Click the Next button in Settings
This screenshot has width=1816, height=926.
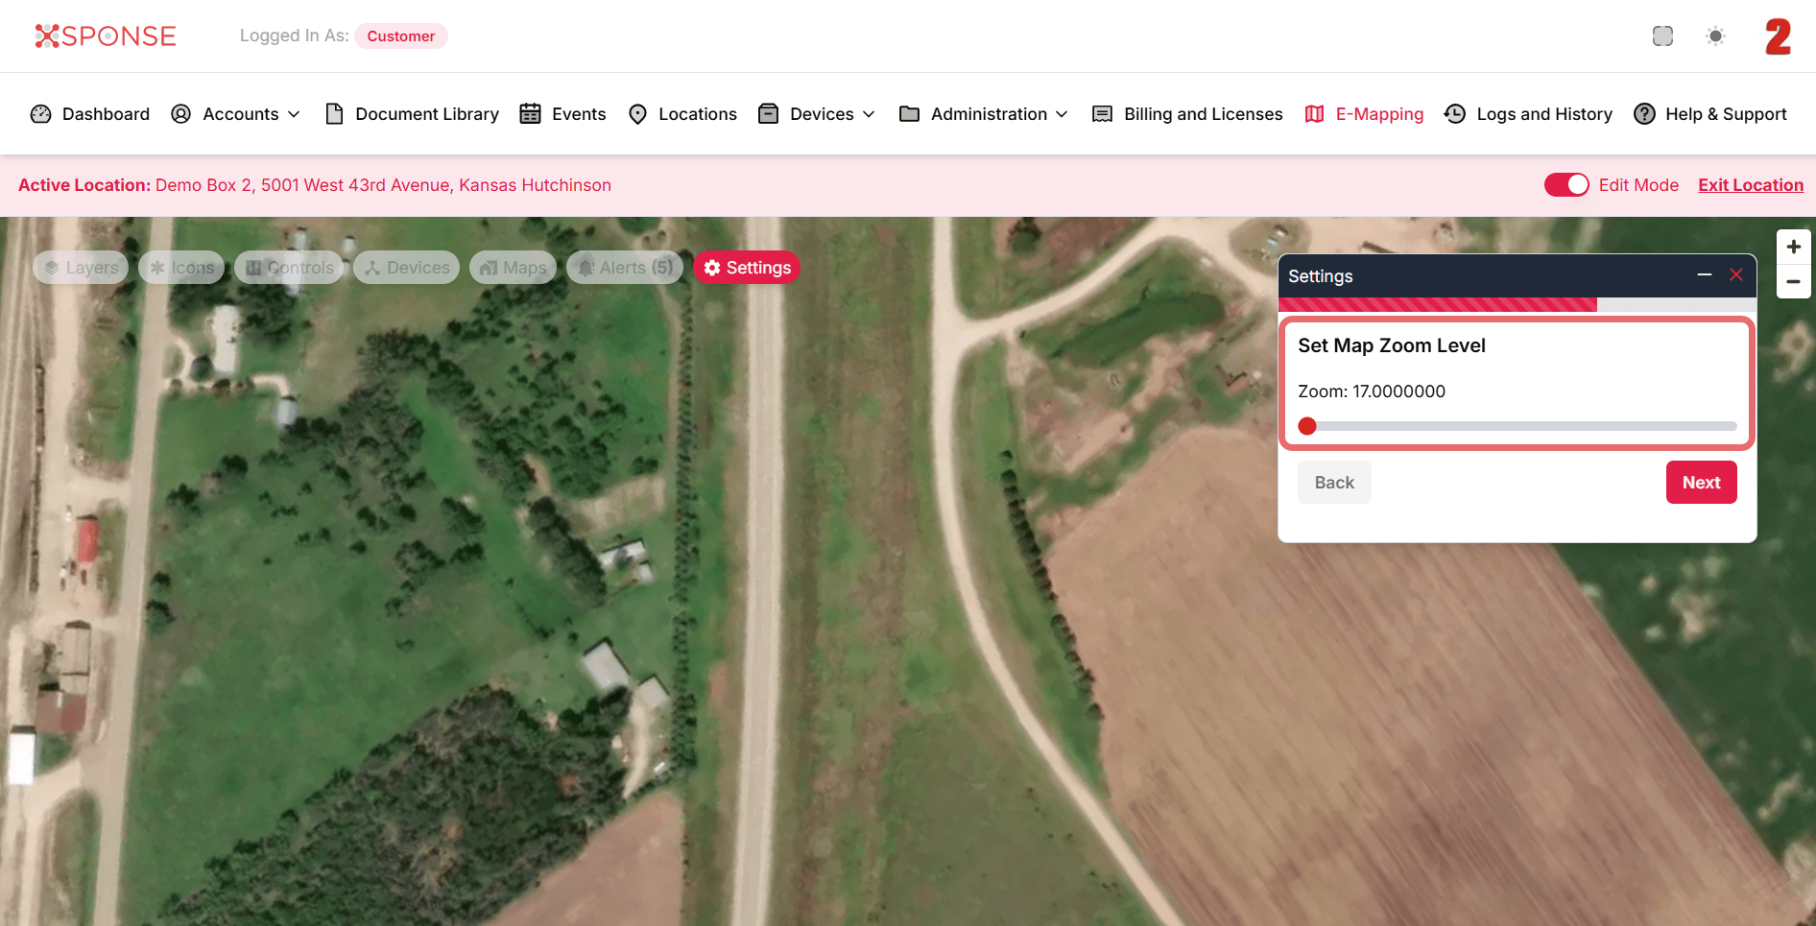point(1701,483)
